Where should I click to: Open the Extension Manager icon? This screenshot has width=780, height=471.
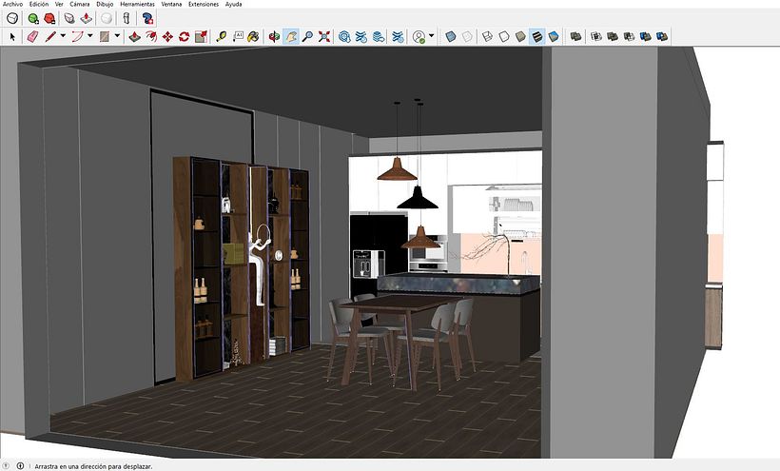[x=398, y=36]
